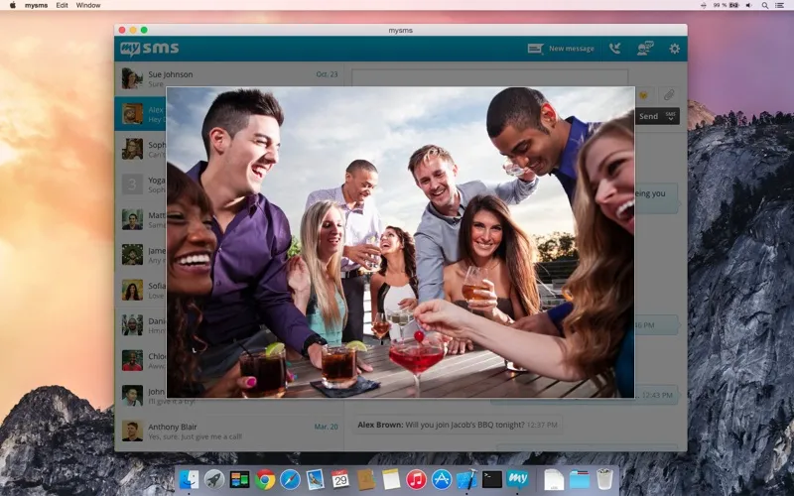Select the John contact avatar
Viewport: 794px width, 496px height.
tap(132, 396)
